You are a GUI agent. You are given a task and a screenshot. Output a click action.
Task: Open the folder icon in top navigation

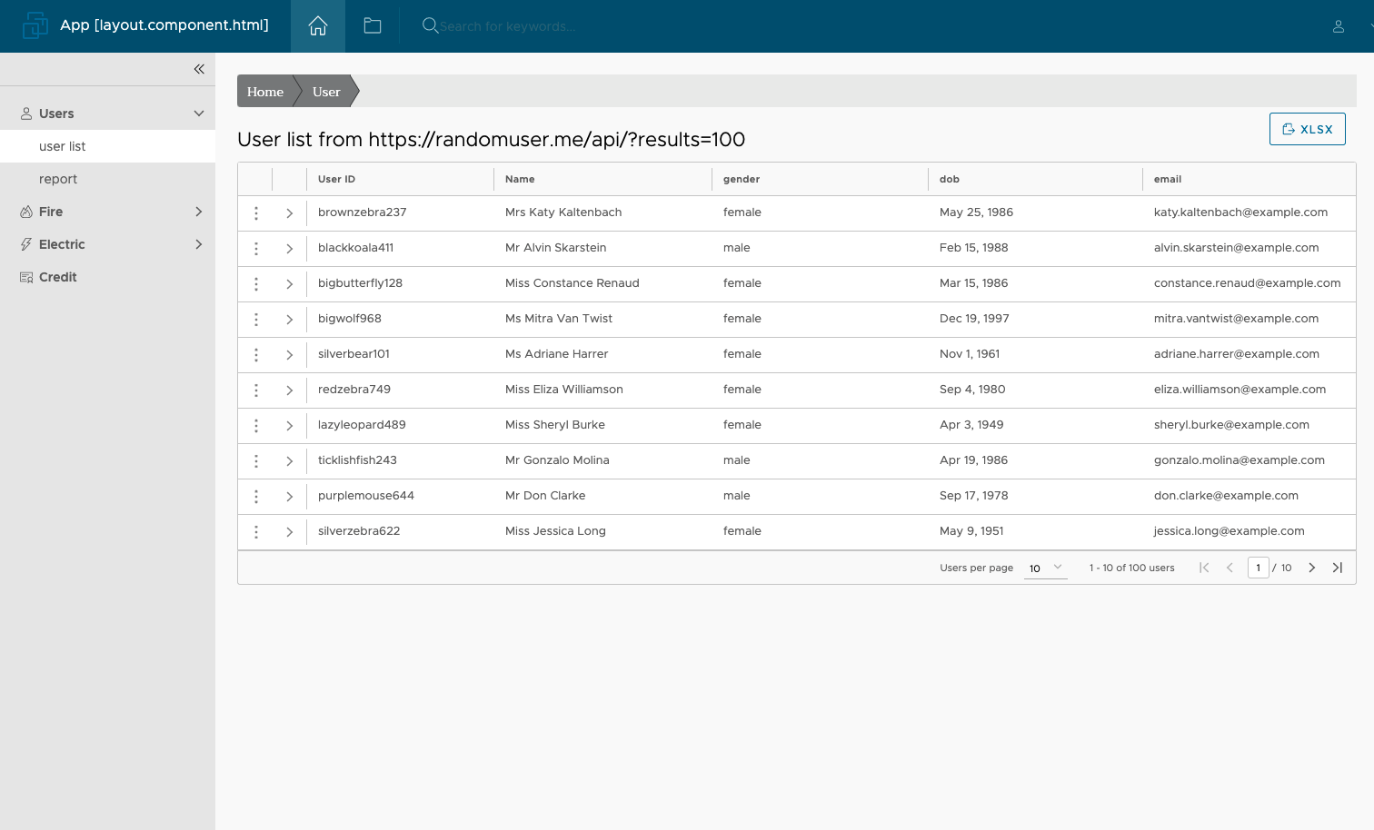pyautogui.click(x=373, y=26)
